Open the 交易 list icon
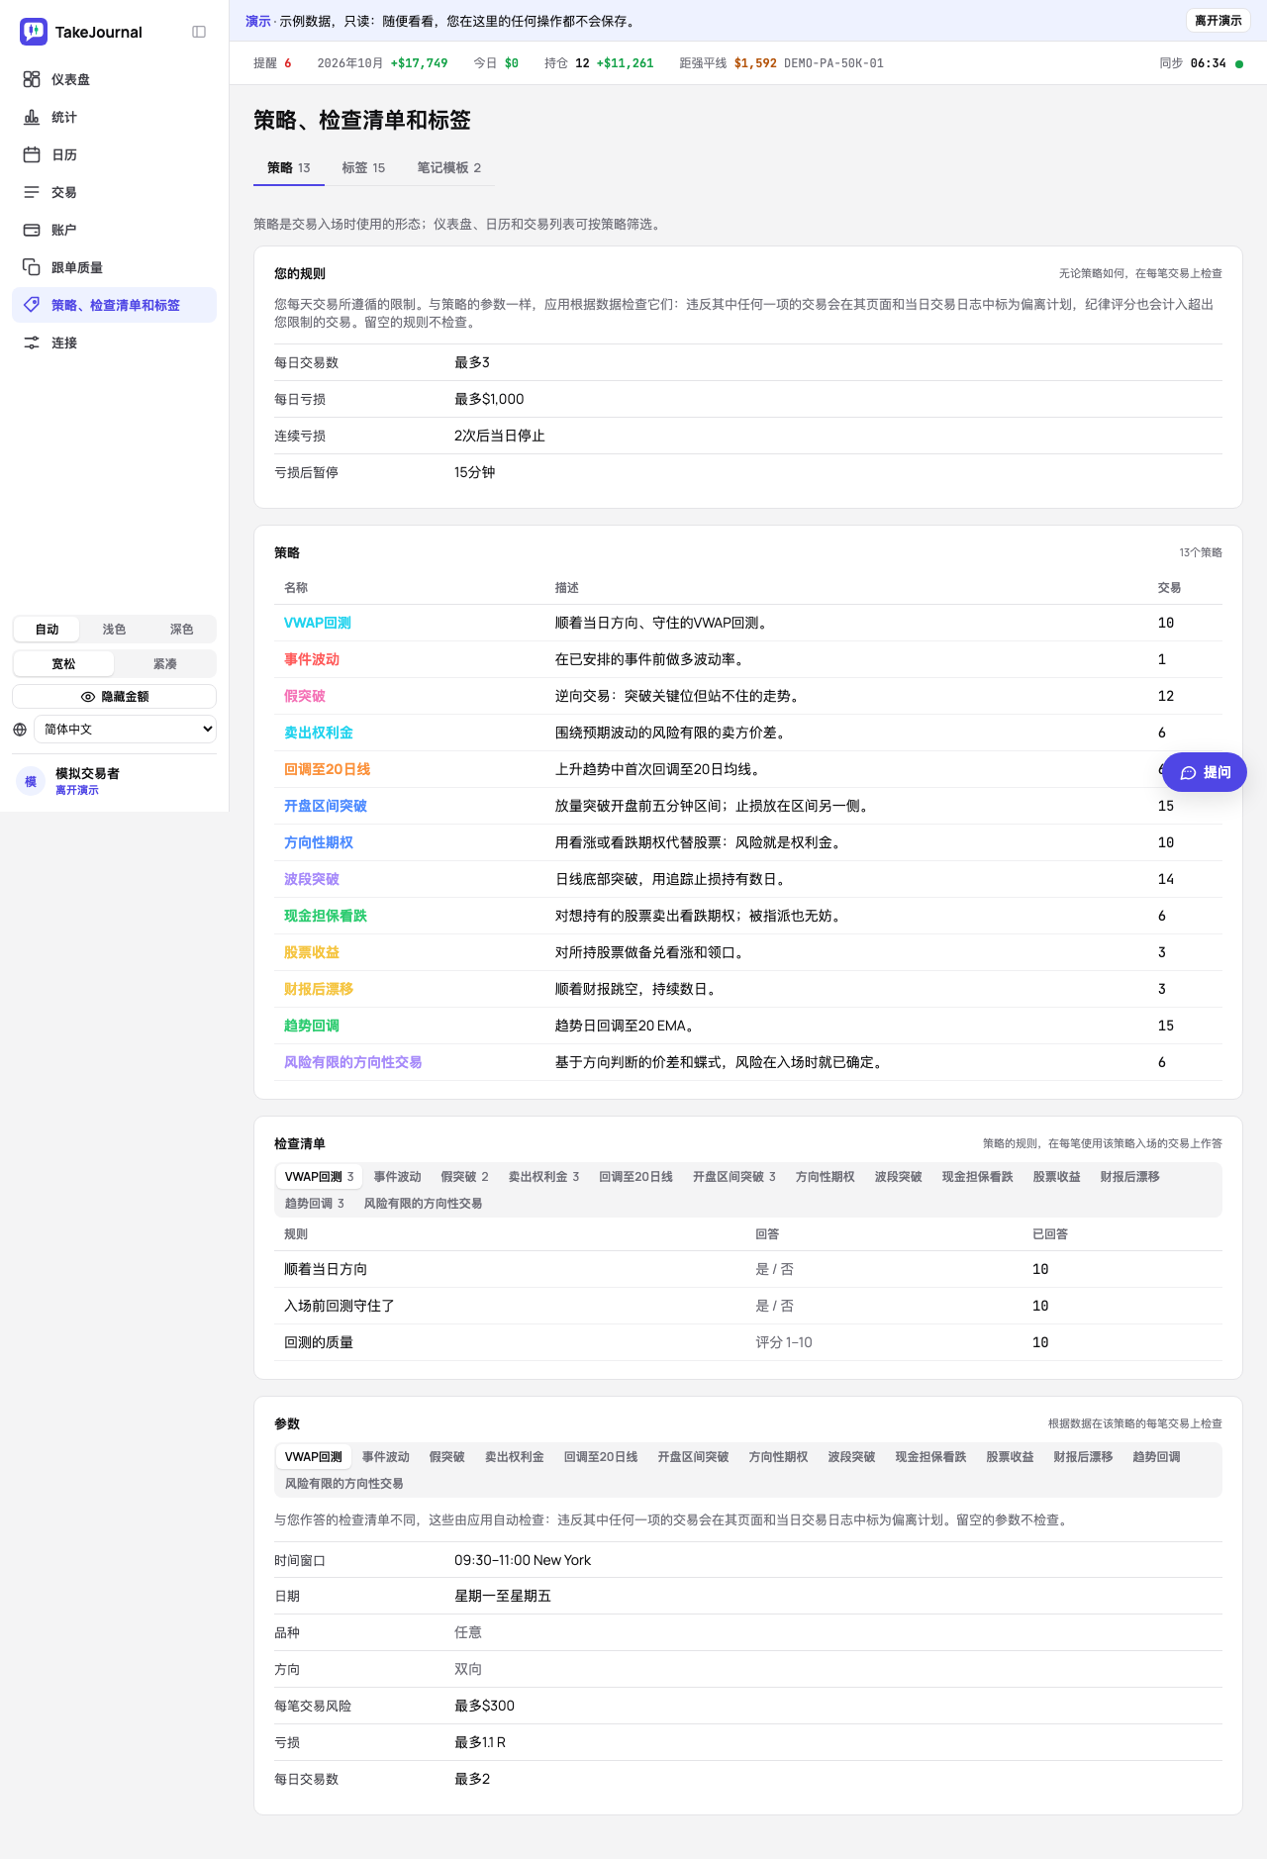1267x1859 pixels. coord(32,192)
